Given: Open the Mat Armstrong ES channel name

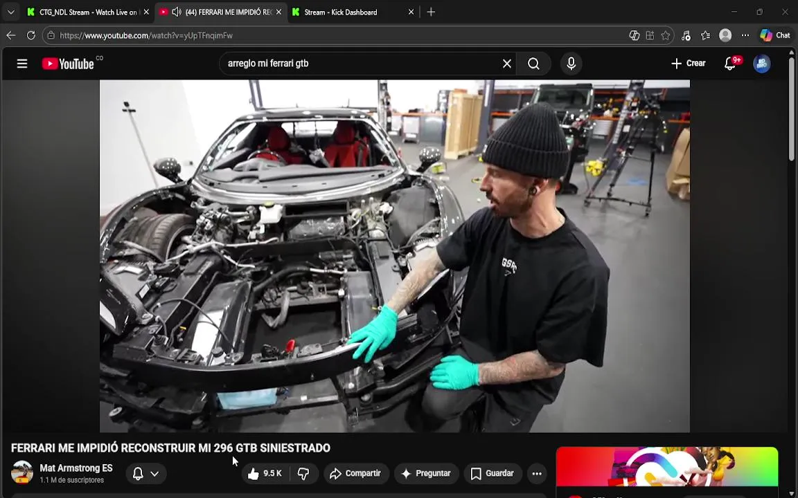Looking at the screenshot, I should pos(76,468).
